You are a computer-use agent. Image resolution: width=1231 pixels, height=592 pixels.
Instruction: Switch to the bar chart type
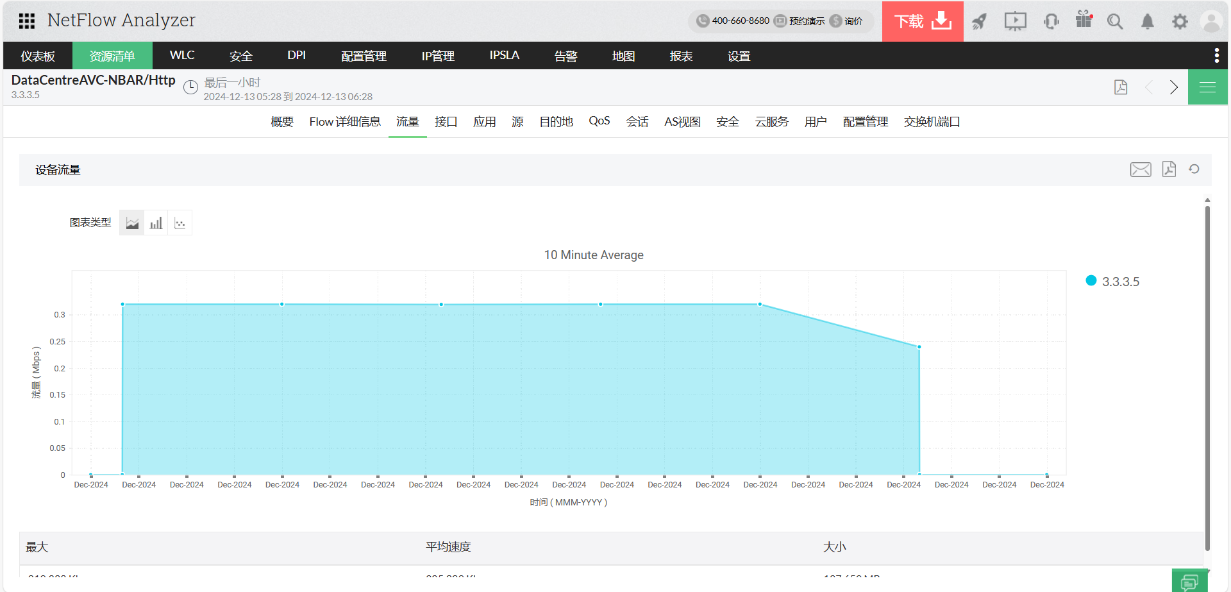tap(156, 223)
